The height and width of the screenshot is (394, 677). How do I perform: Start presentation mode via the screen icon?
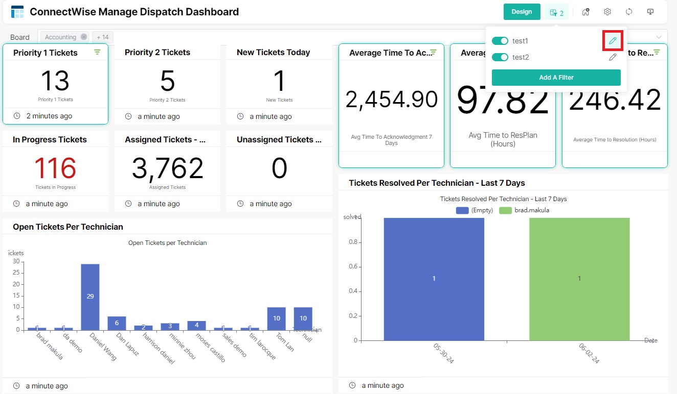tap(650, 11)
